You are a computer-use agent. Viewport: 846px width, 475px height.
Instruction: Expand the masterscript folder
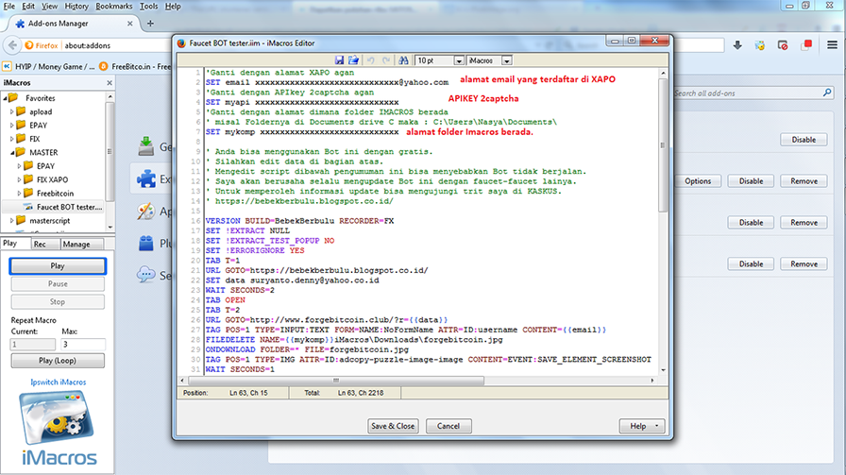coord(12,221)
